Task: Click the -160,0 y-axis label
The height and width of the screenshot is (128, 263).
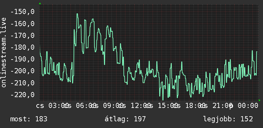Action: coord(23,24)
